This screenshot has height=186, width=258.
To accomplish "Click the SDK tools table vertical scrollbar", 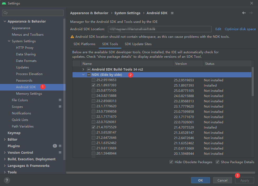I will coord(253,81).
